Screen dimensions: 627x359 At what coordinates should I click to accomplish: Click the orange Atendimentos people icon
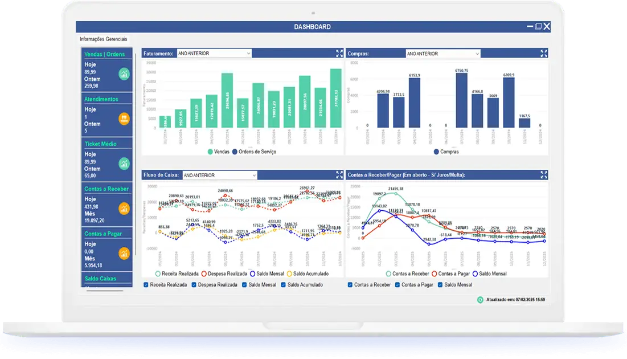point(124,119)
